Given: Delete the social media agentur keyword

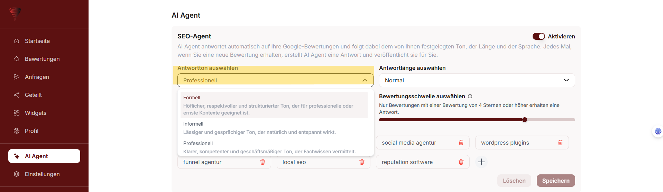Looking at the screenshot, I should click(x=461, y=143).
